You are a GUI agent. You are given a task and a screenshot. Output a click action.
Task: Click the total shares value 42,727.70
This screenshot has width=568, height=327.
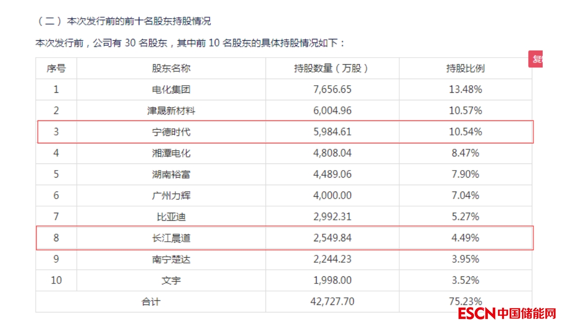pos(332,301)
